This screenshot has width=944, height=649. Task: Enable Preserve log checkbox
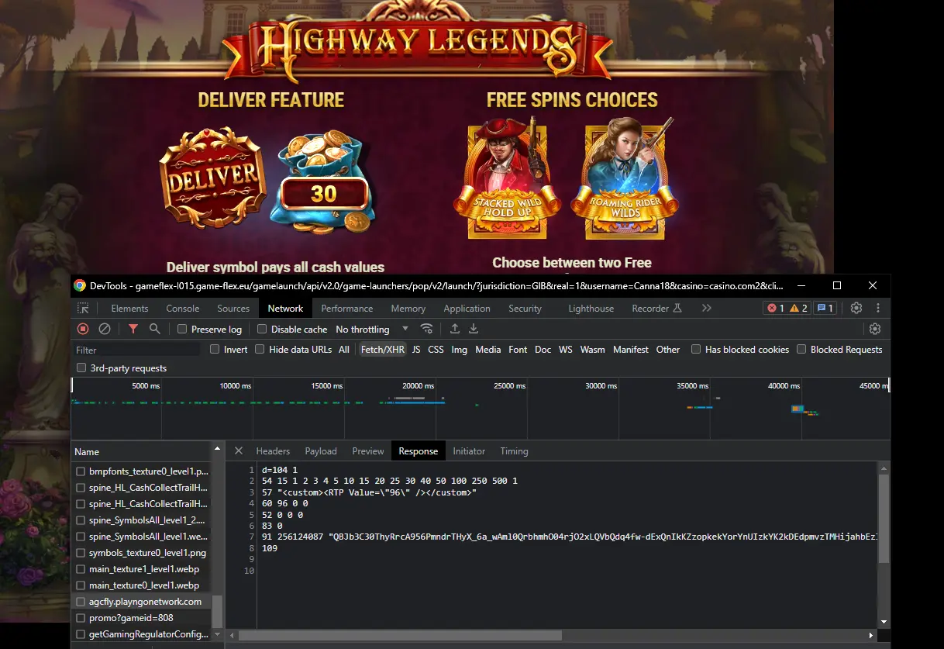tap(182, 329)
